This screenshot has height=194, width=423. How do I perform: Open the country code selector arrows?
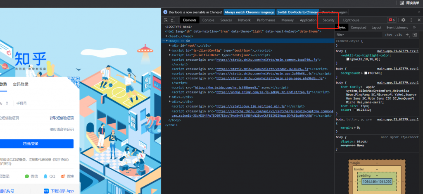(7, 103)
